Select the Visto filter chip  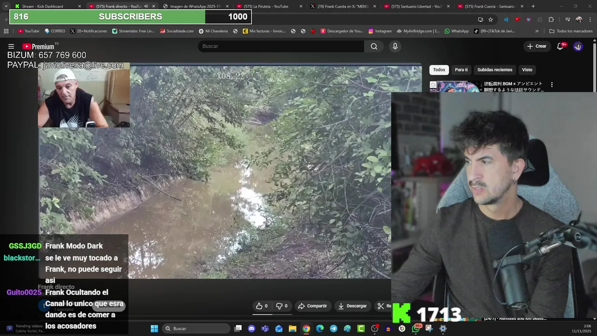coord(527,70)
